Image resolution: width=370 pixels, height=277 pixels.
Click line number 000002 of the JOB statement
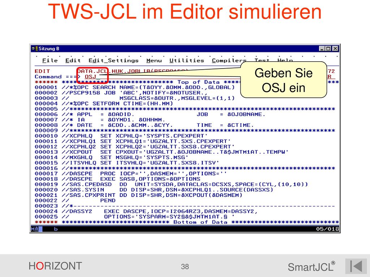click(46, 93)
